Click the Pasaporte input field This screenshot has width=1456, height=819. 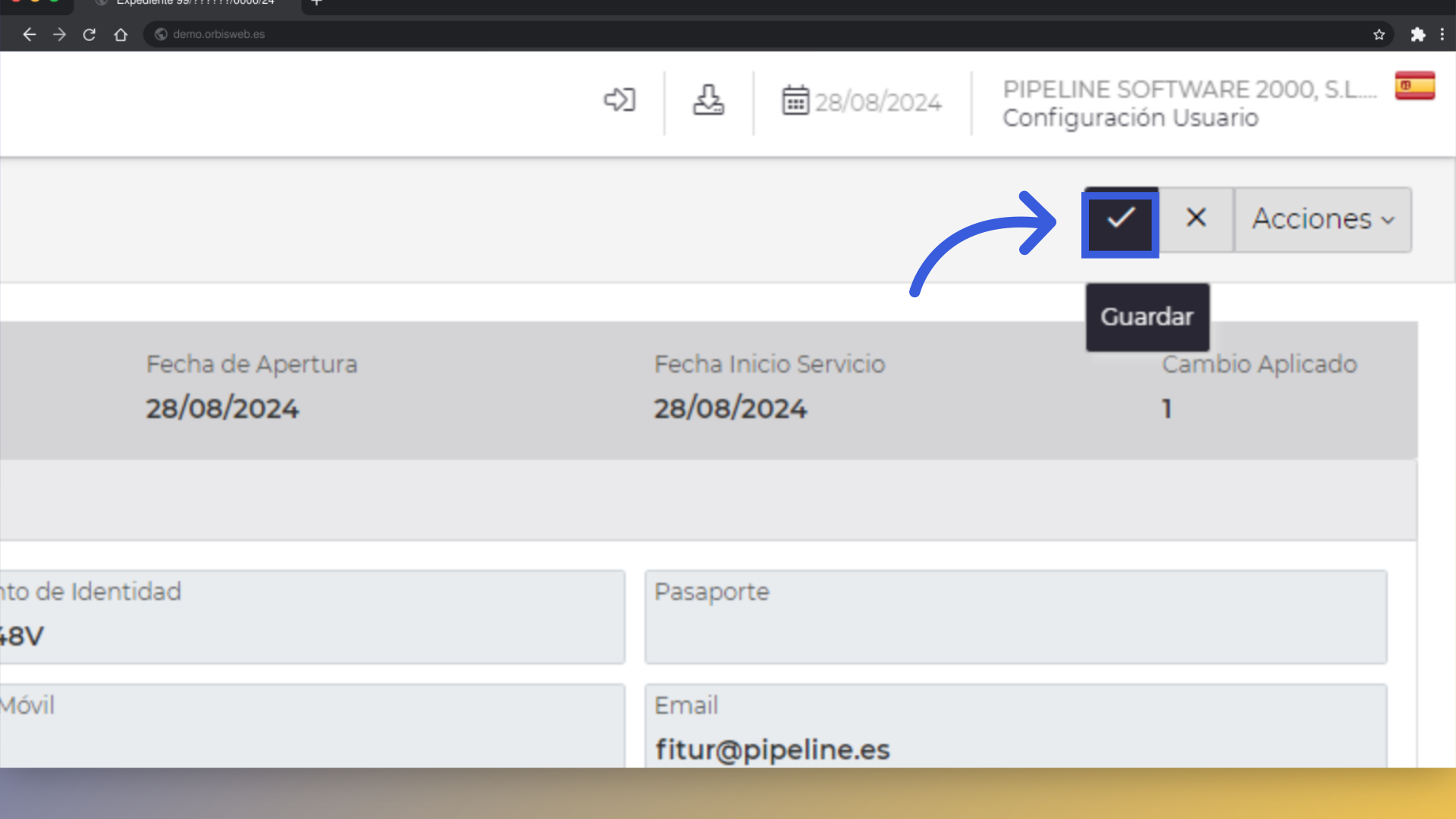click(1015, 617)
